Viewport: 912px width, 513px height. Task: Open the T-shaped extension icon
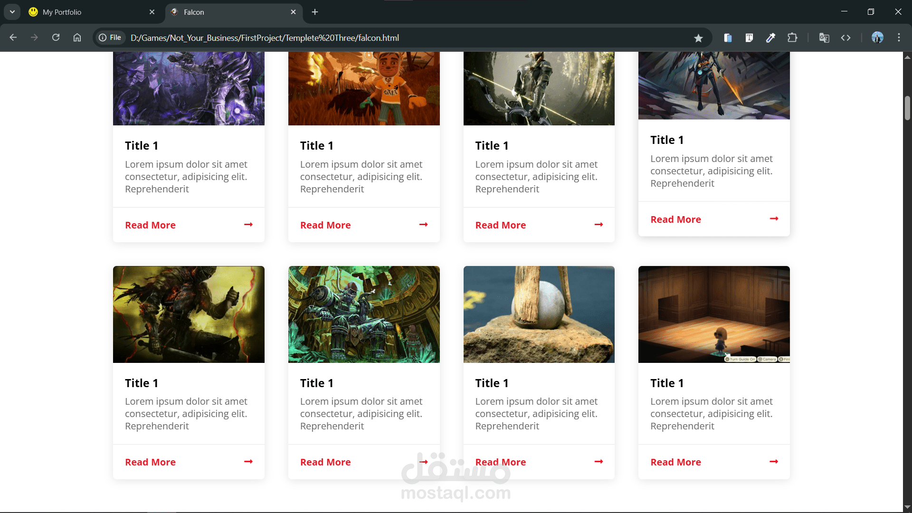pyautogui.click(x=749, y=38)
